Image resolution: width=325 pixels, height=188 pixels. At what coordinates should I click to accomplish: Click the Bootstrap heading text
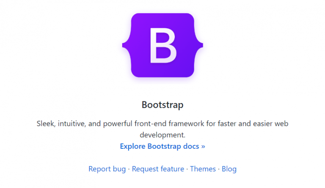(162, 105)
